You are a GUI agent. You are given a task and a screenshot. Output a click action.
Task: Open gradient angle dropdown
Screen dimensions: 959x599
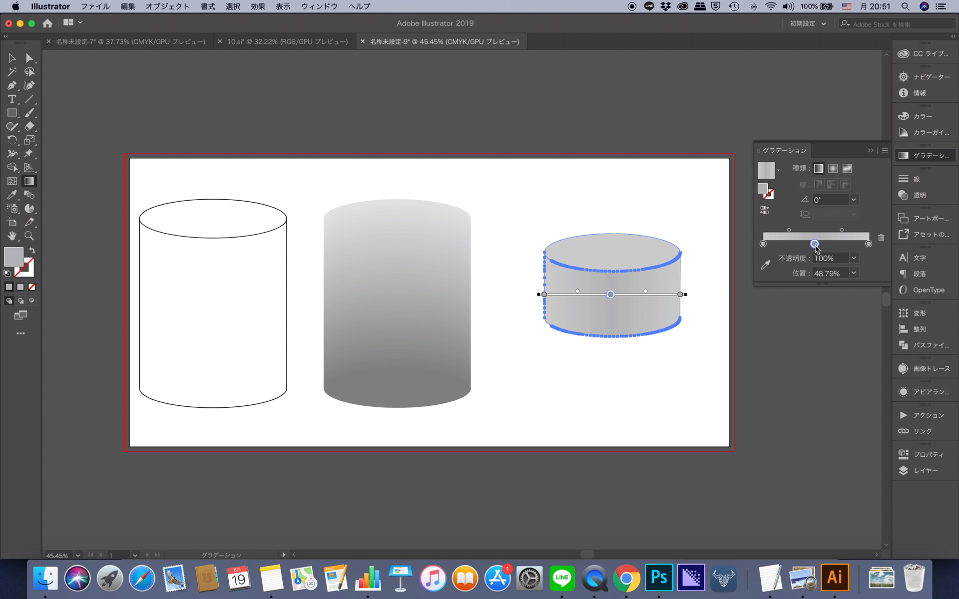(854, 200)
